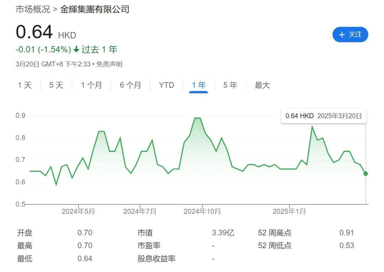
Task: Click the 52 周高点 value 0.91
Action: click(x=347, y=233)
